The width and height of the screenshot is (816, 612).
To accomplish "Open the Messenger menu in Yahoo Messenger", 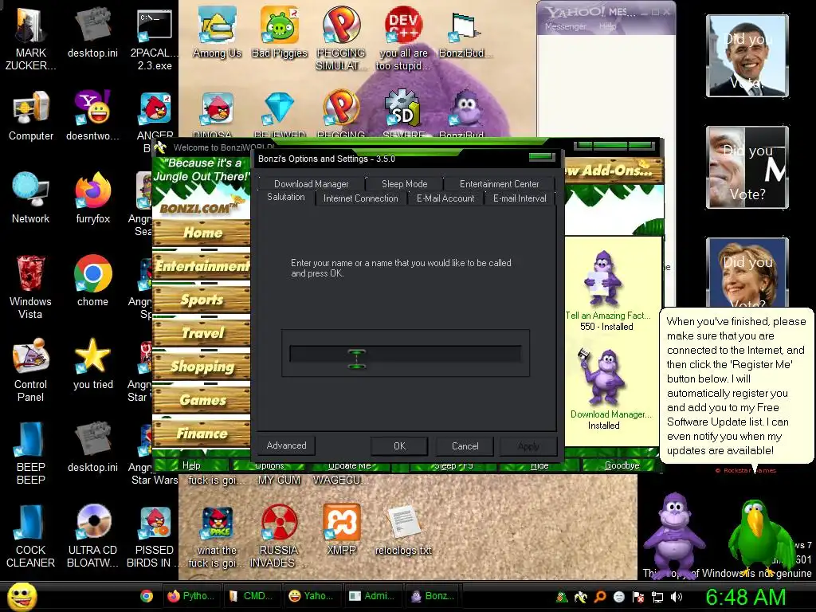I will pyautogui.click(x=566, y=26).
